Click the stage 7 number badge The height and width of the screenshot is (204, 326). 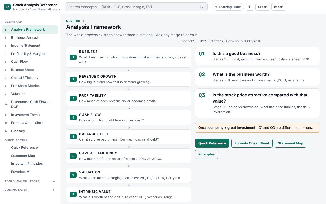(x=73, y=175)
